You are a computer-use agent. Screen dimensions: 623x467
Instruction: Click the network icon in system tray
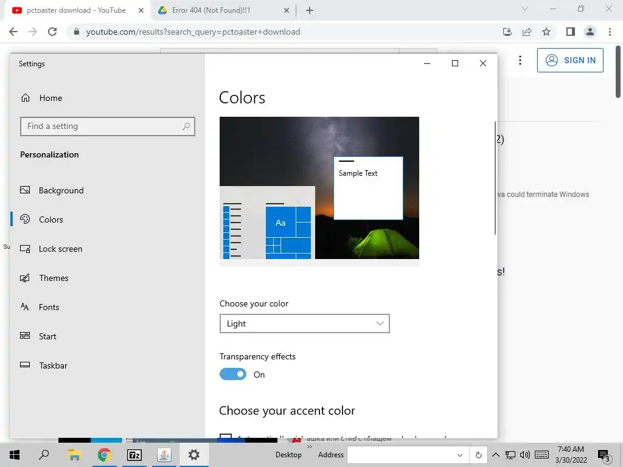pos(510,455)
